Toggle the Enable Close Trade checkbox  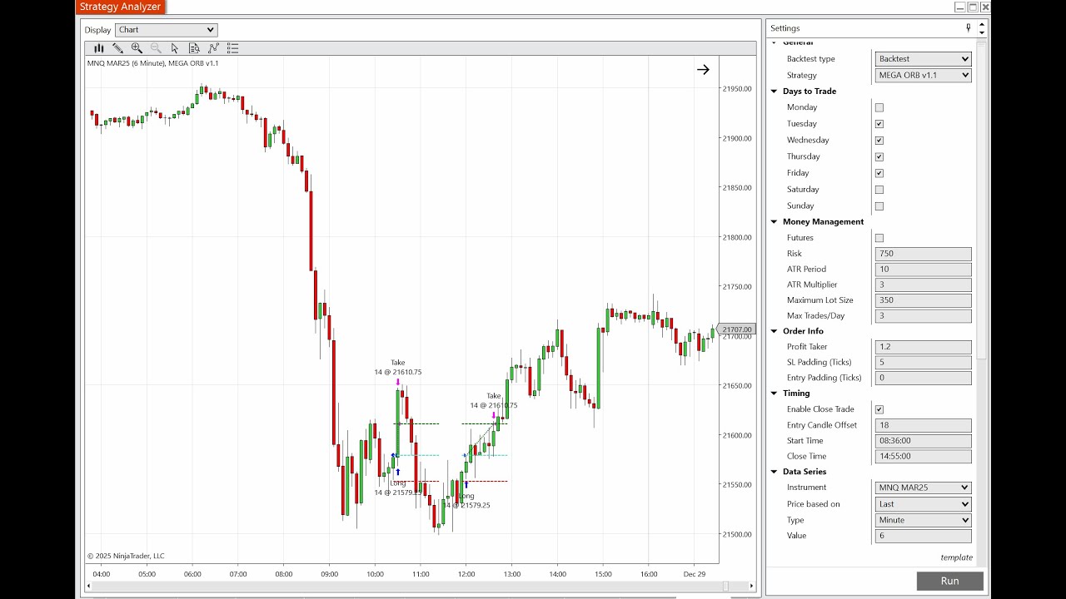(x=879, y=409)
